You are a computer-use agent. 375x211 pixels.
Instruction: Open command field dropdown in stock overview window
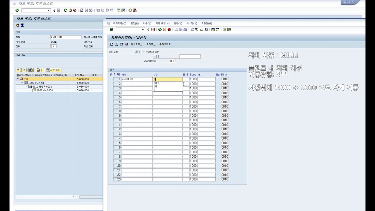click(x=49, y=10)
